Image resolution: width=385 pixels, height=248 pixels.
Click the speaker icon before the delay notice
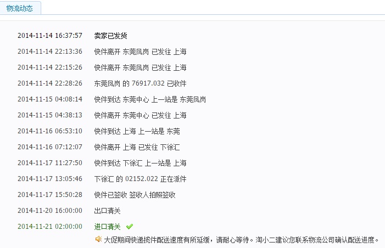tap(98, 239)
